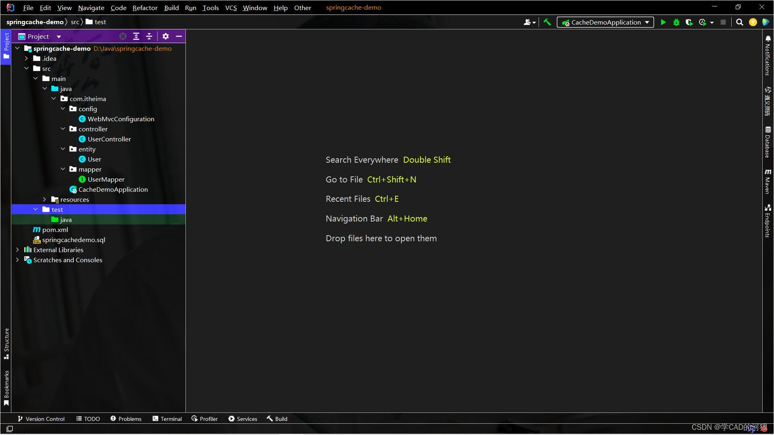Open the Terminal tab

[167, 419]
